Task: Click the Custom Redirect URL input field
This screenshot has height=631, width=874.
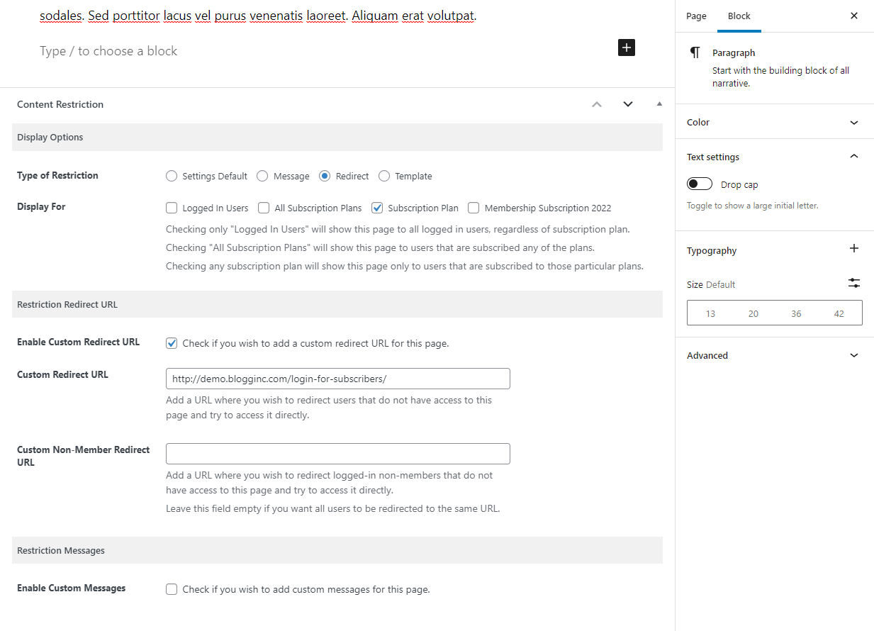Action: point(338,379)
